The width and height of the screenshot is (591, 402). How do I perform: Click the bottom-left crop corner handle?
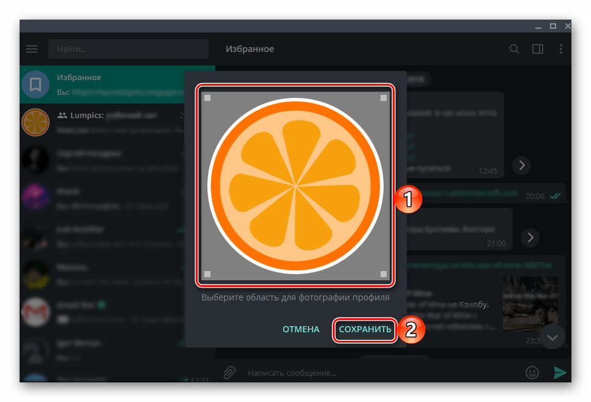click(x=207, y=274)
